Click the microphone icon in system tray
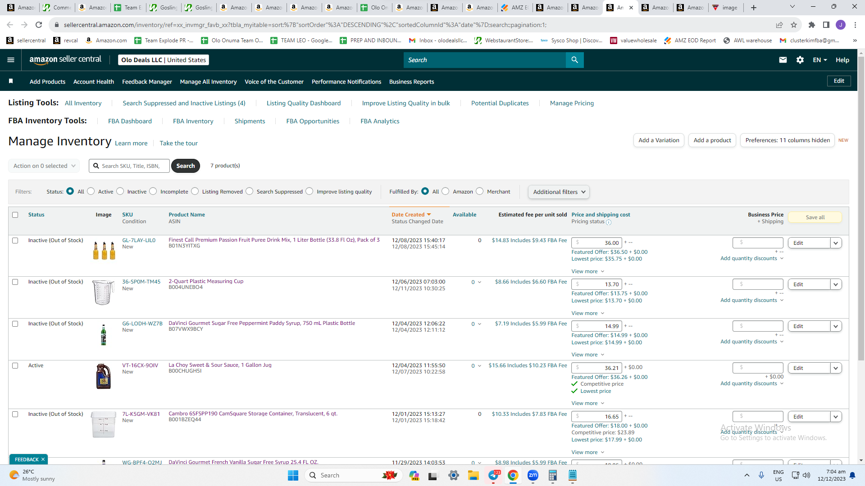This screenshot has width=865, height=486. coord(761,475)
